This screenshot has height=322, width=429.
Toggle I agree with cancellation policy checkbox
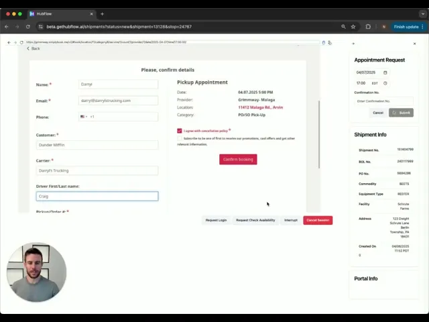click(x=180, y=131)
